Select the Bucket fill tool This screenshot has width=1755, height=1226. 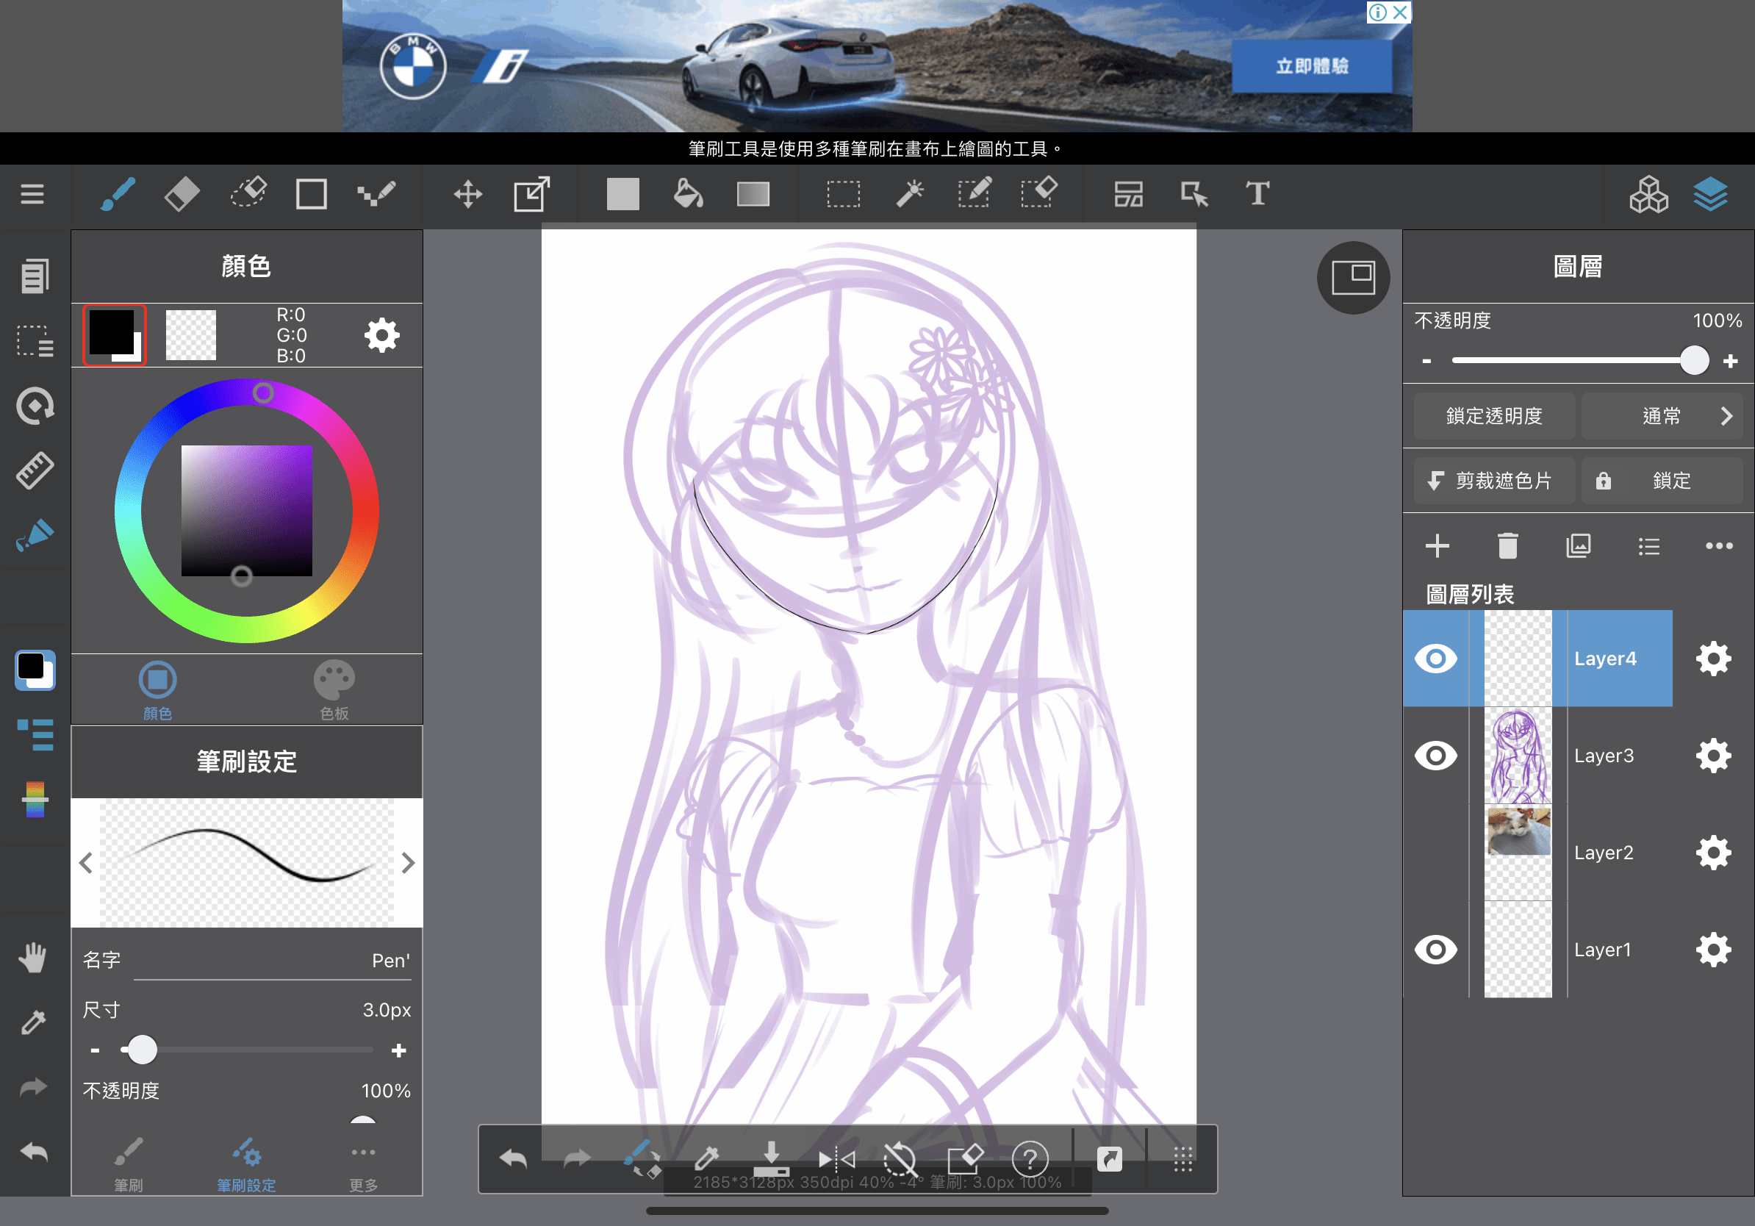pos(687,194)
